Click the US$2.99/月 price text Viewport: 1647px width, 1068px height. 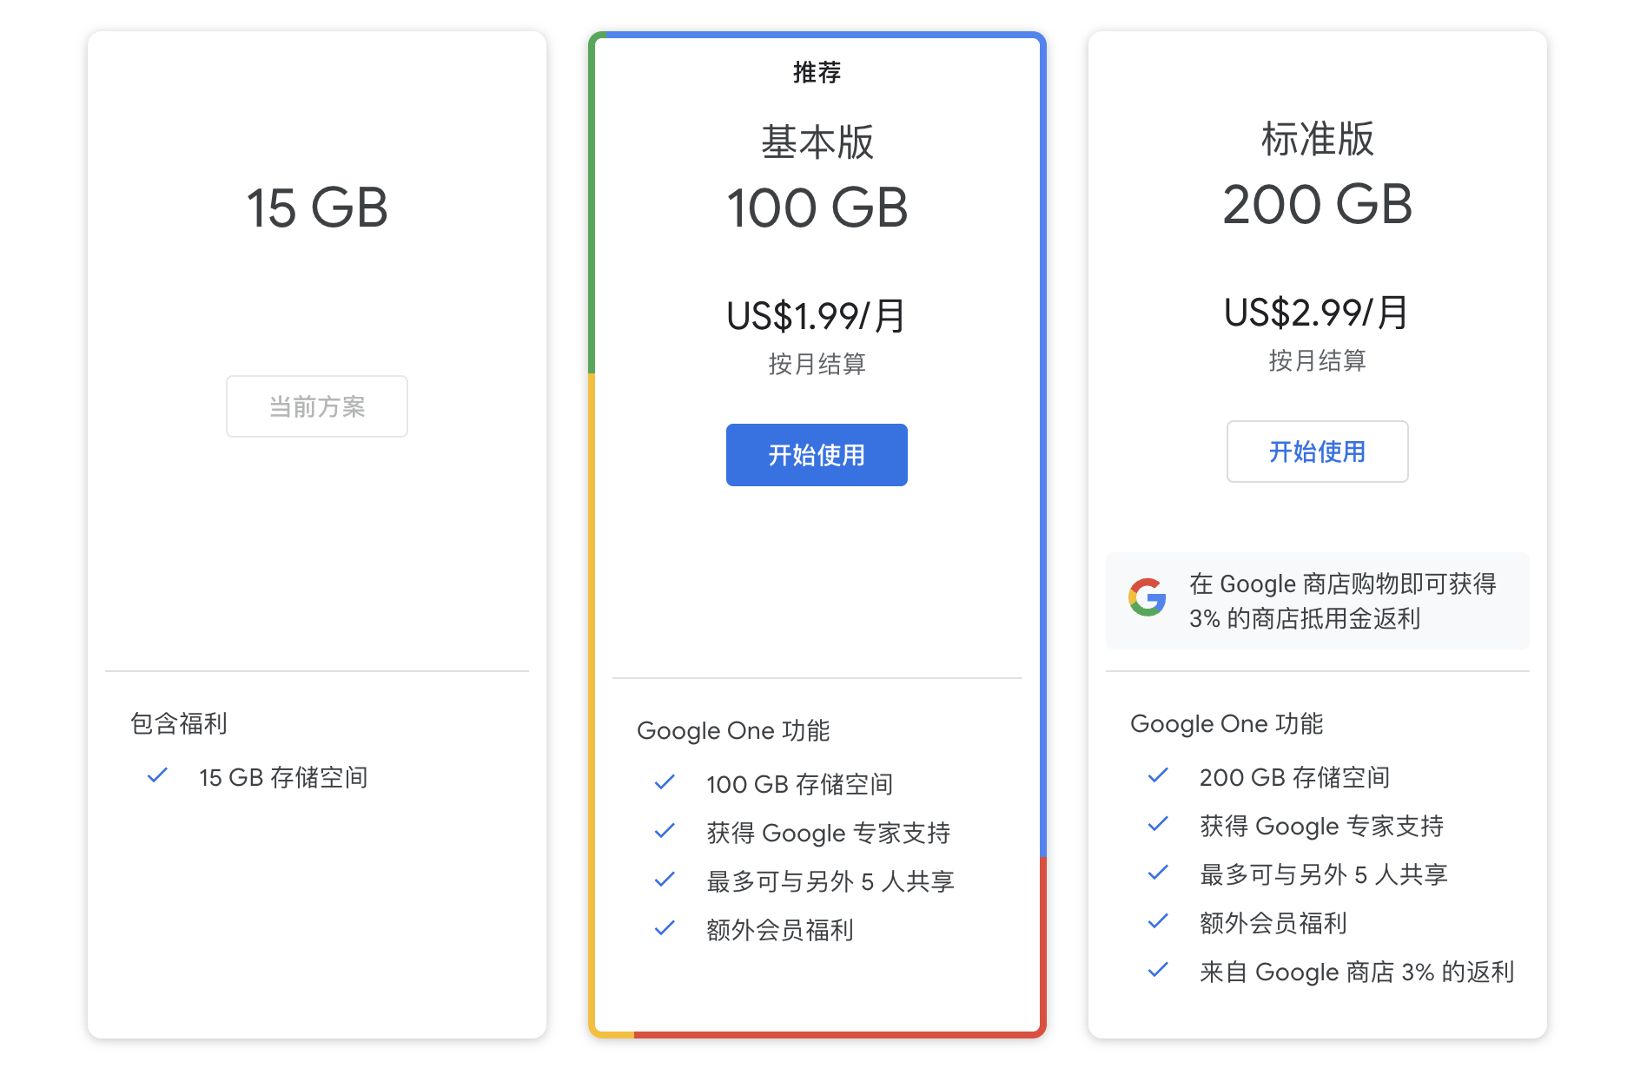coord(1317,313)
